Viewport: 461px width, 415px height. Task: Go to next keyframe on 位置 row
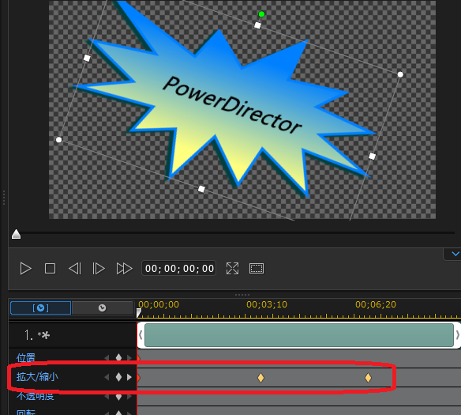[129, 357]
